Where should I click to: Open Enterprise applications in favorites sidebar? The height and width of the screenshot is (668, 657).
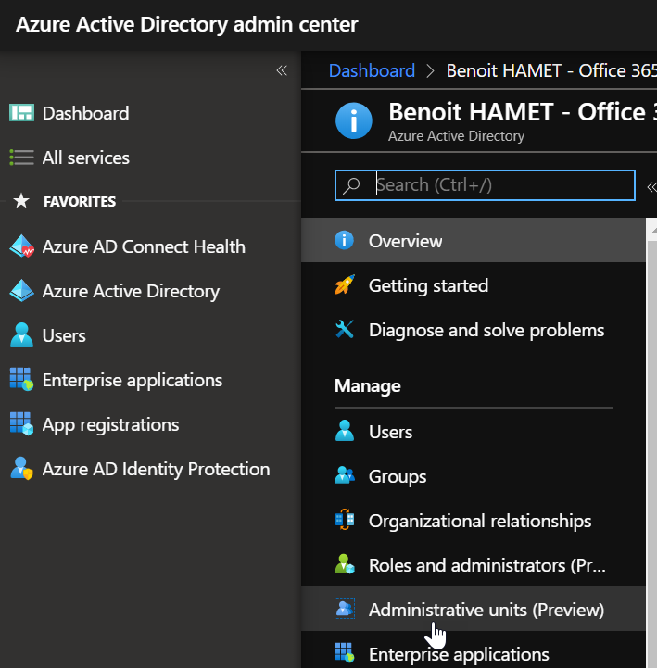[132, 380]
